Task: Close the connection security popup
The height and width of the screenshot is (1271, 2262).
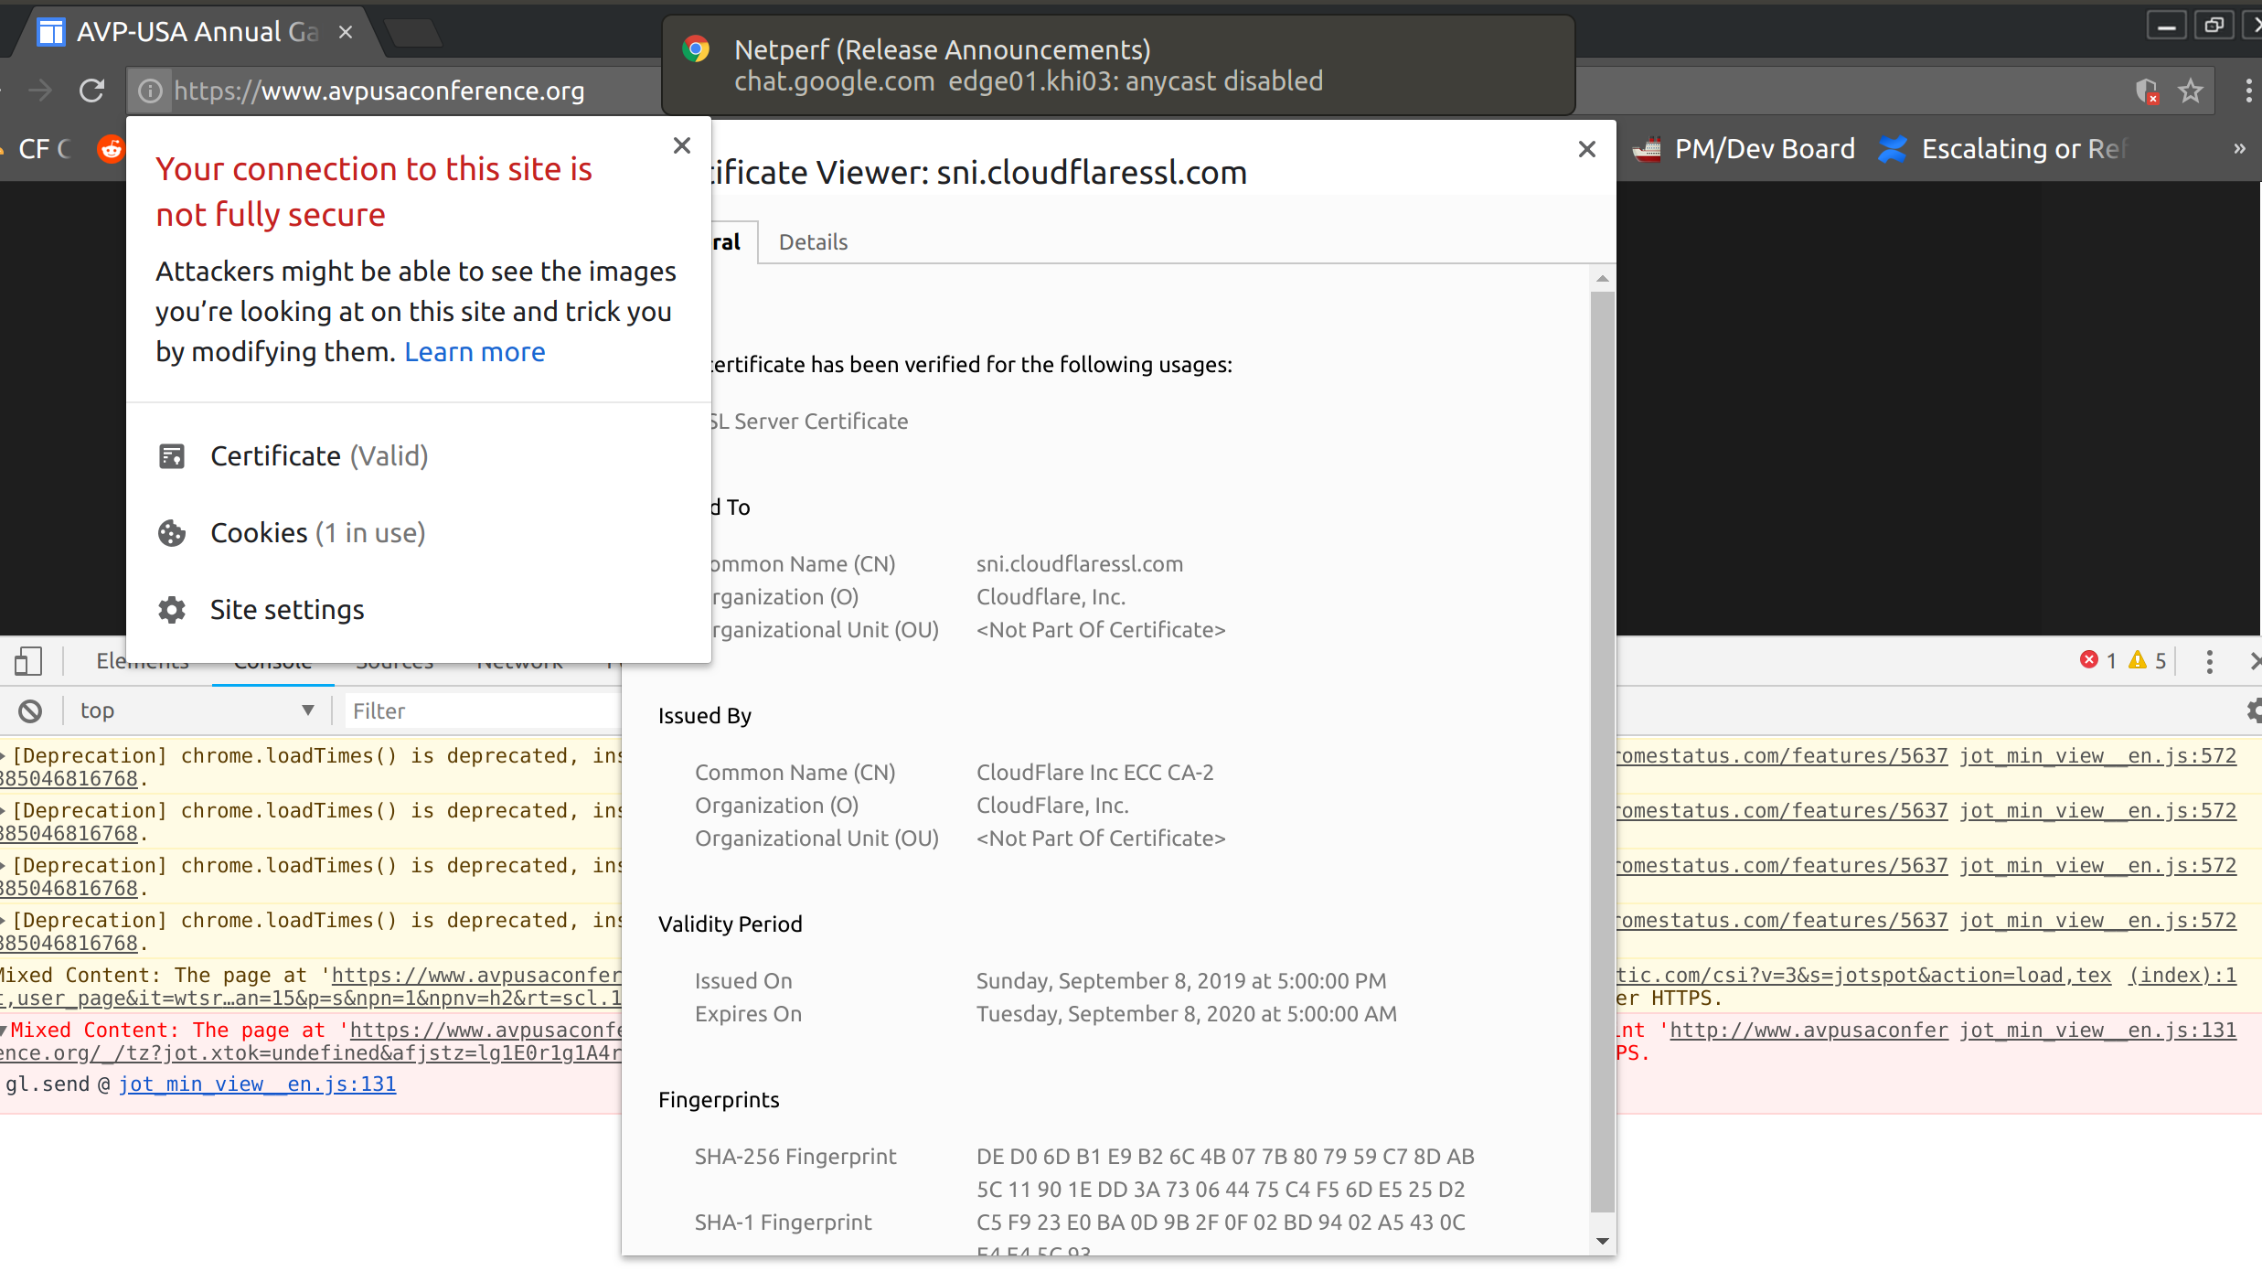Action: point(682,145)
